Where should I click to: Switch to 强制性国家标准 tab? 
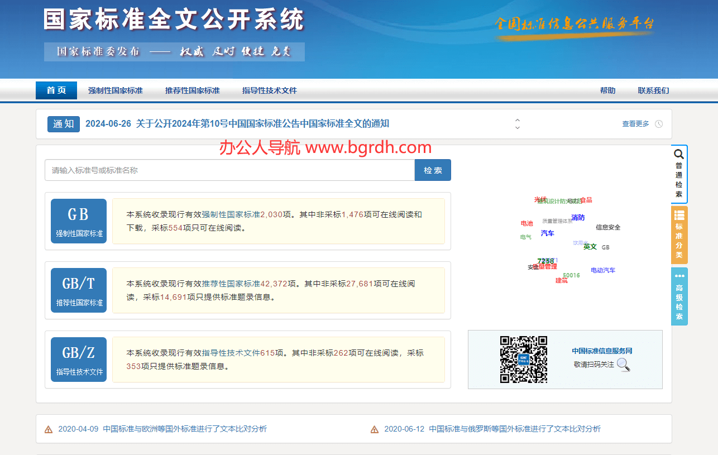[x=115, y=90]
